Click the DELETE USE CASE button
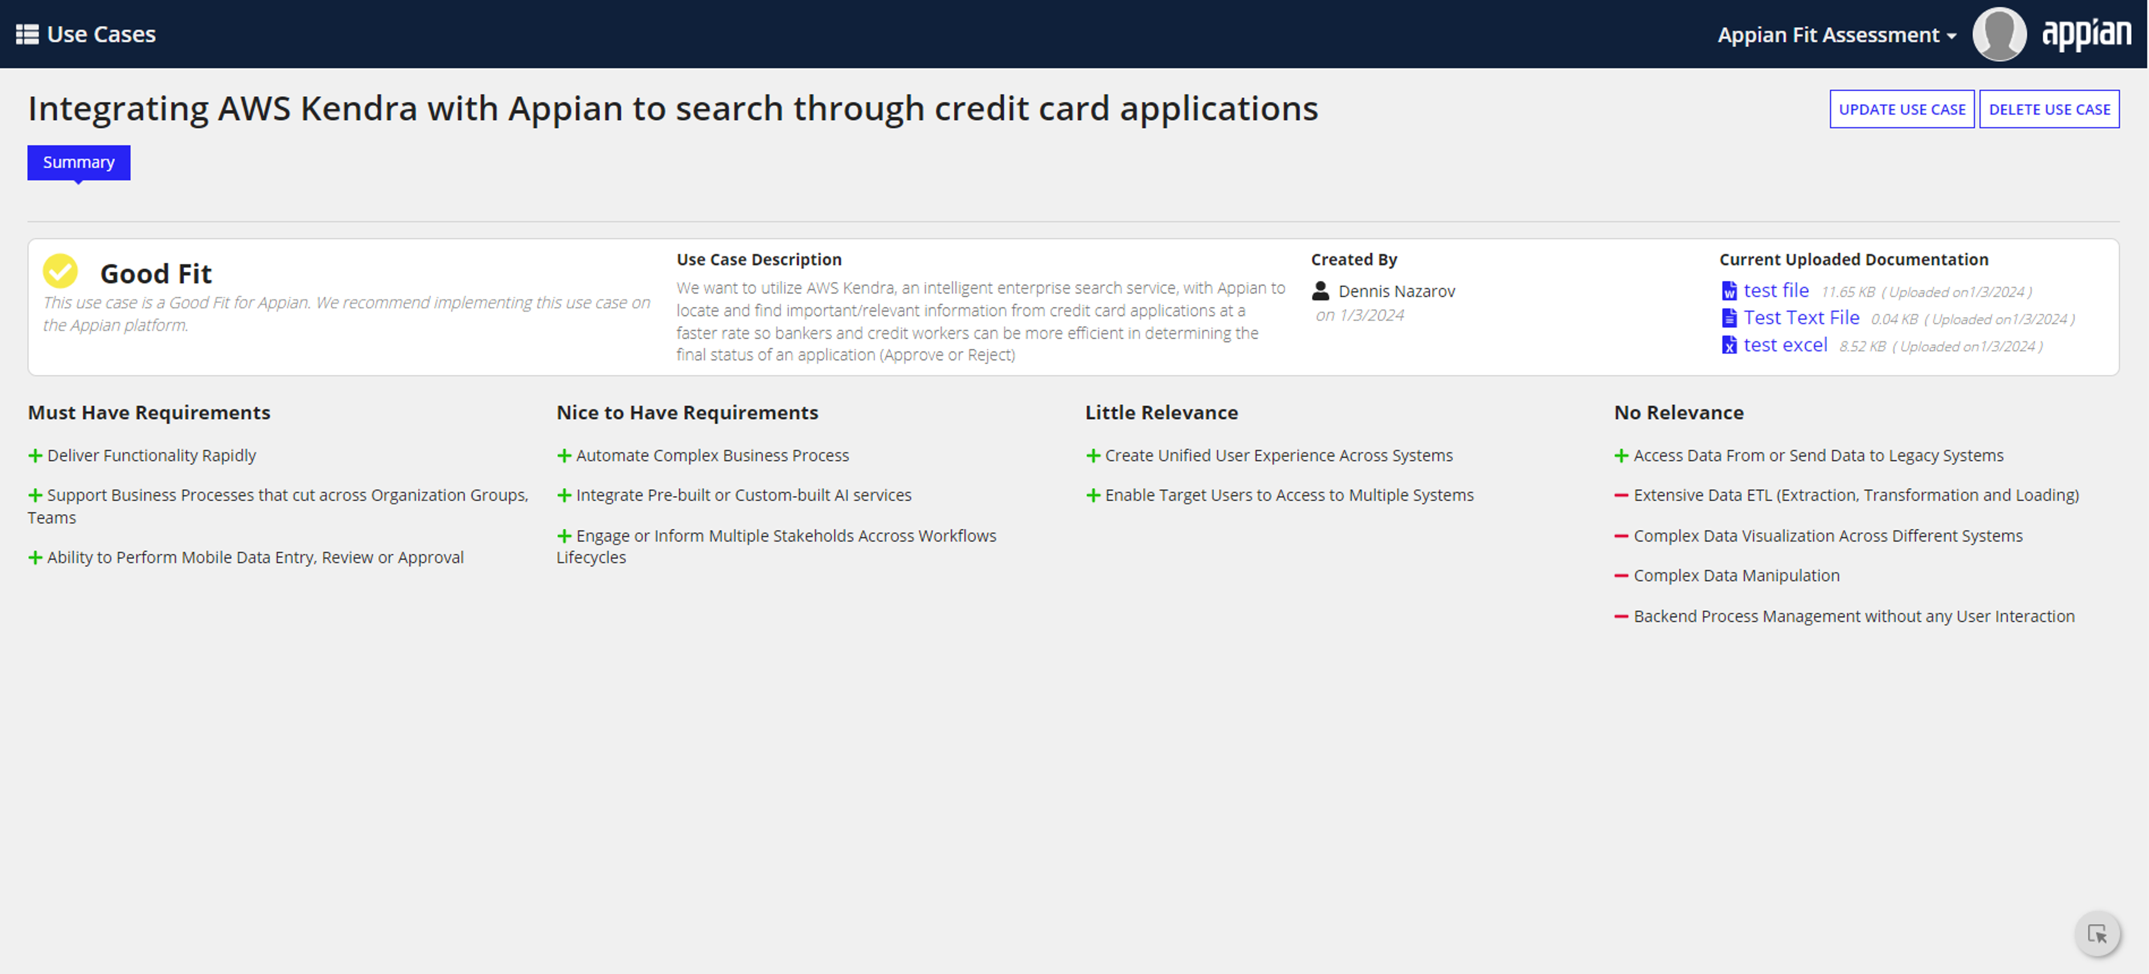Screen dimensions: 2149x974 [x=2049, y=109]
